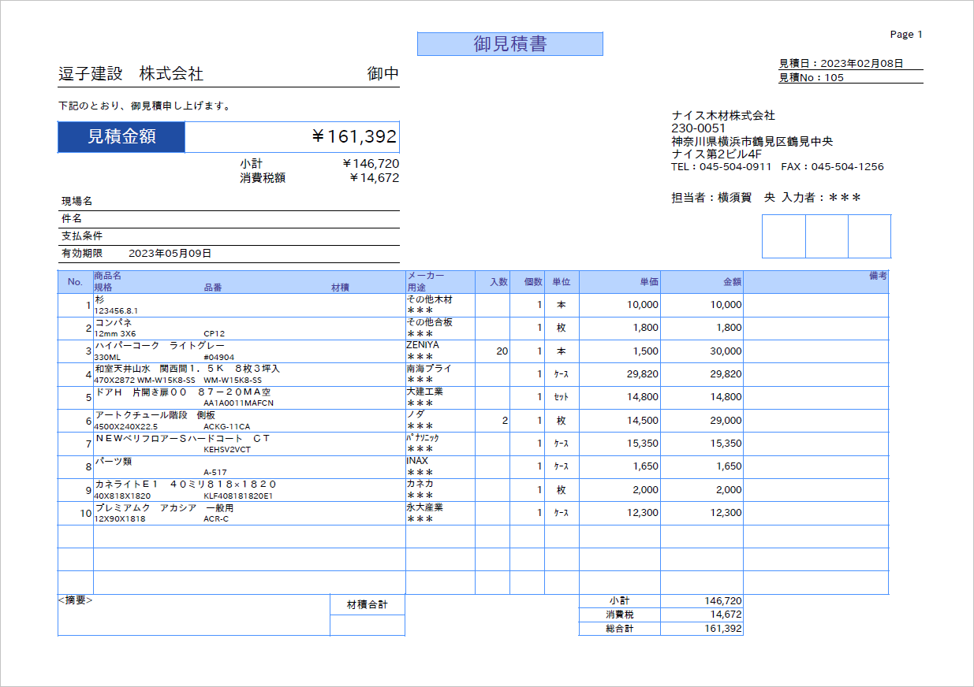This screenshot has height=687, width=974.
Task: Click maker ZENIYA in row 3
Action: tap(423, 345)
